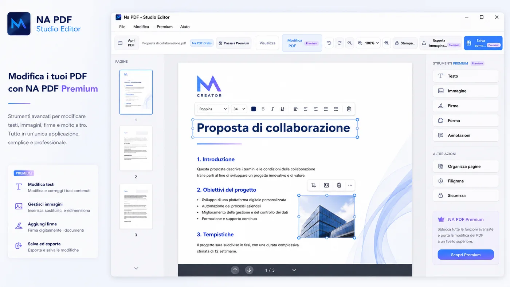The height and width of the screenshot is (287, 510).
Task: Select the Forma shape tool
Action: tap(466, 121)
